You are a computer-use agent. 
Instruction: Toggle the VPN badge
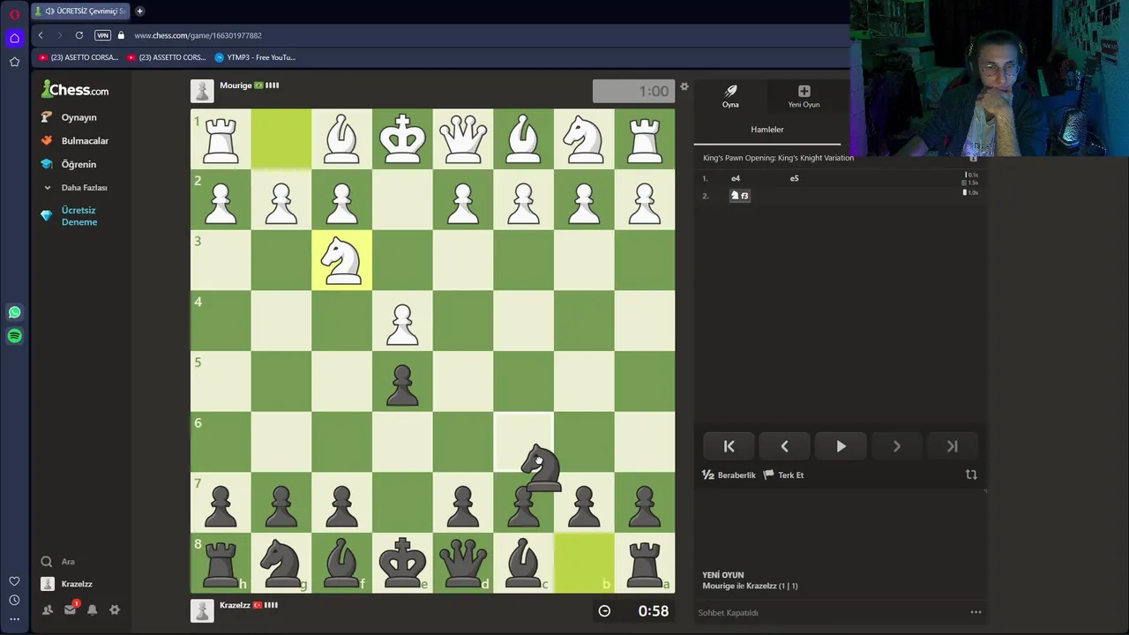pyautogui.click(x=102, y=35)
